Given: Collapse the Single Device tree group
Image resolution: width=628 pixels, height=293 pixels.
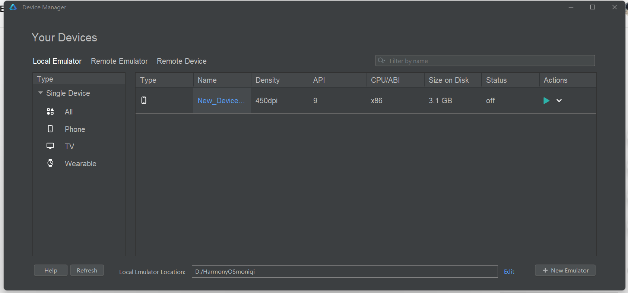Looking at the screenshot, I should coord(41,93).
